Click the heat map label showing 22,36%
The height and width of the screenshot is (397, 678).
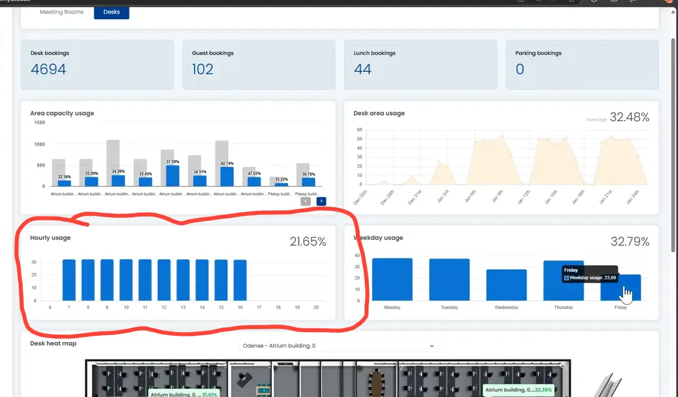click(x=519, y=390)
